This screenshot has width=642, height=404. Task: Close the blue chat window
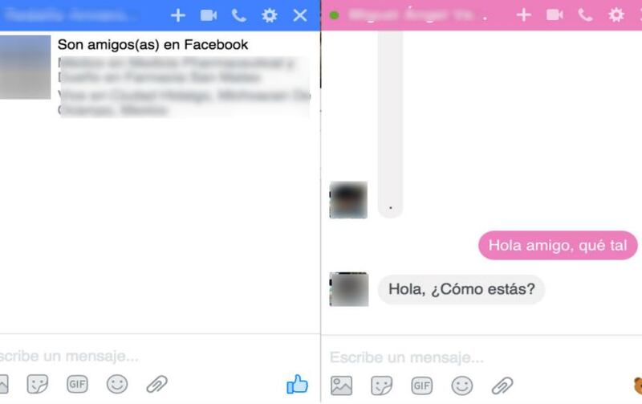tap(300, 15)
